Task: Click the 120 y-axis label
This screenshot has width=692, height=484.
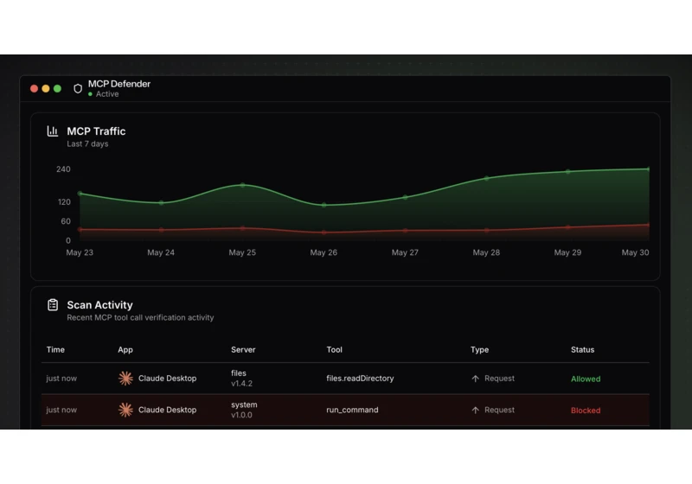Action: [64, 202]
